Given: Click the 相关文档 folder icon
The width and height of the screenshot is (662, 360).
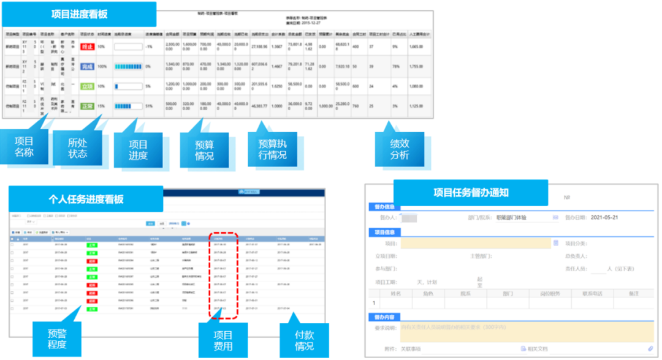Looking at the screenshot, I should click(522, 348).
